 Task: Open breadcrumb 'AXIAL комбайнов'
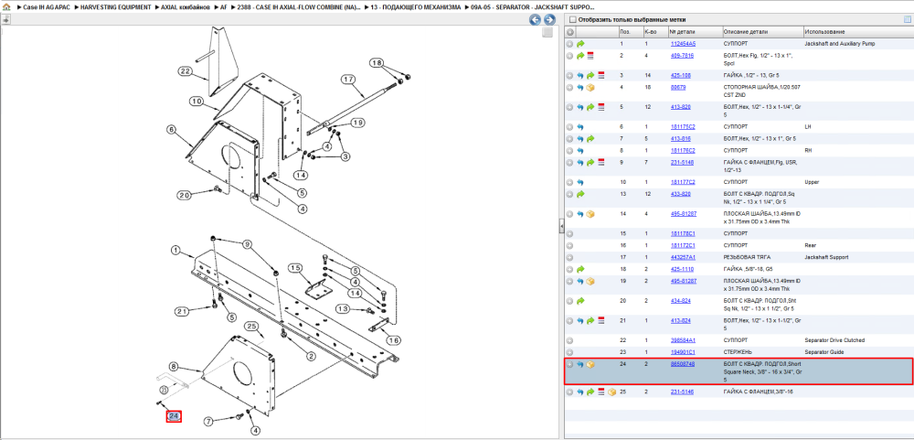[x=184, y=7]
